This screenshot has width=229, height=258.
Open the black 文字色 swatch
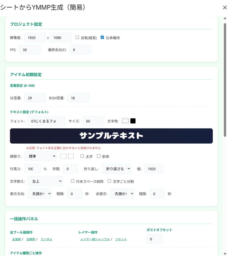pyautogui.click(x=133, y=121)
